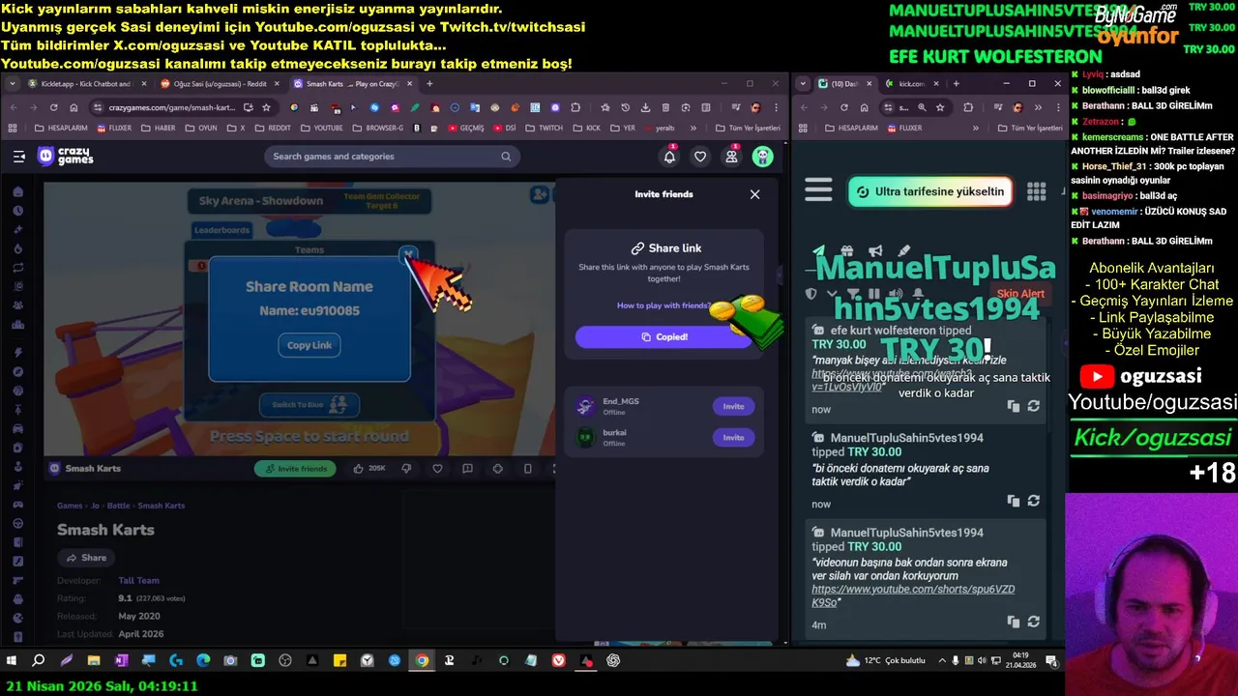Open Chrome from the Windows taskbar

422,661
